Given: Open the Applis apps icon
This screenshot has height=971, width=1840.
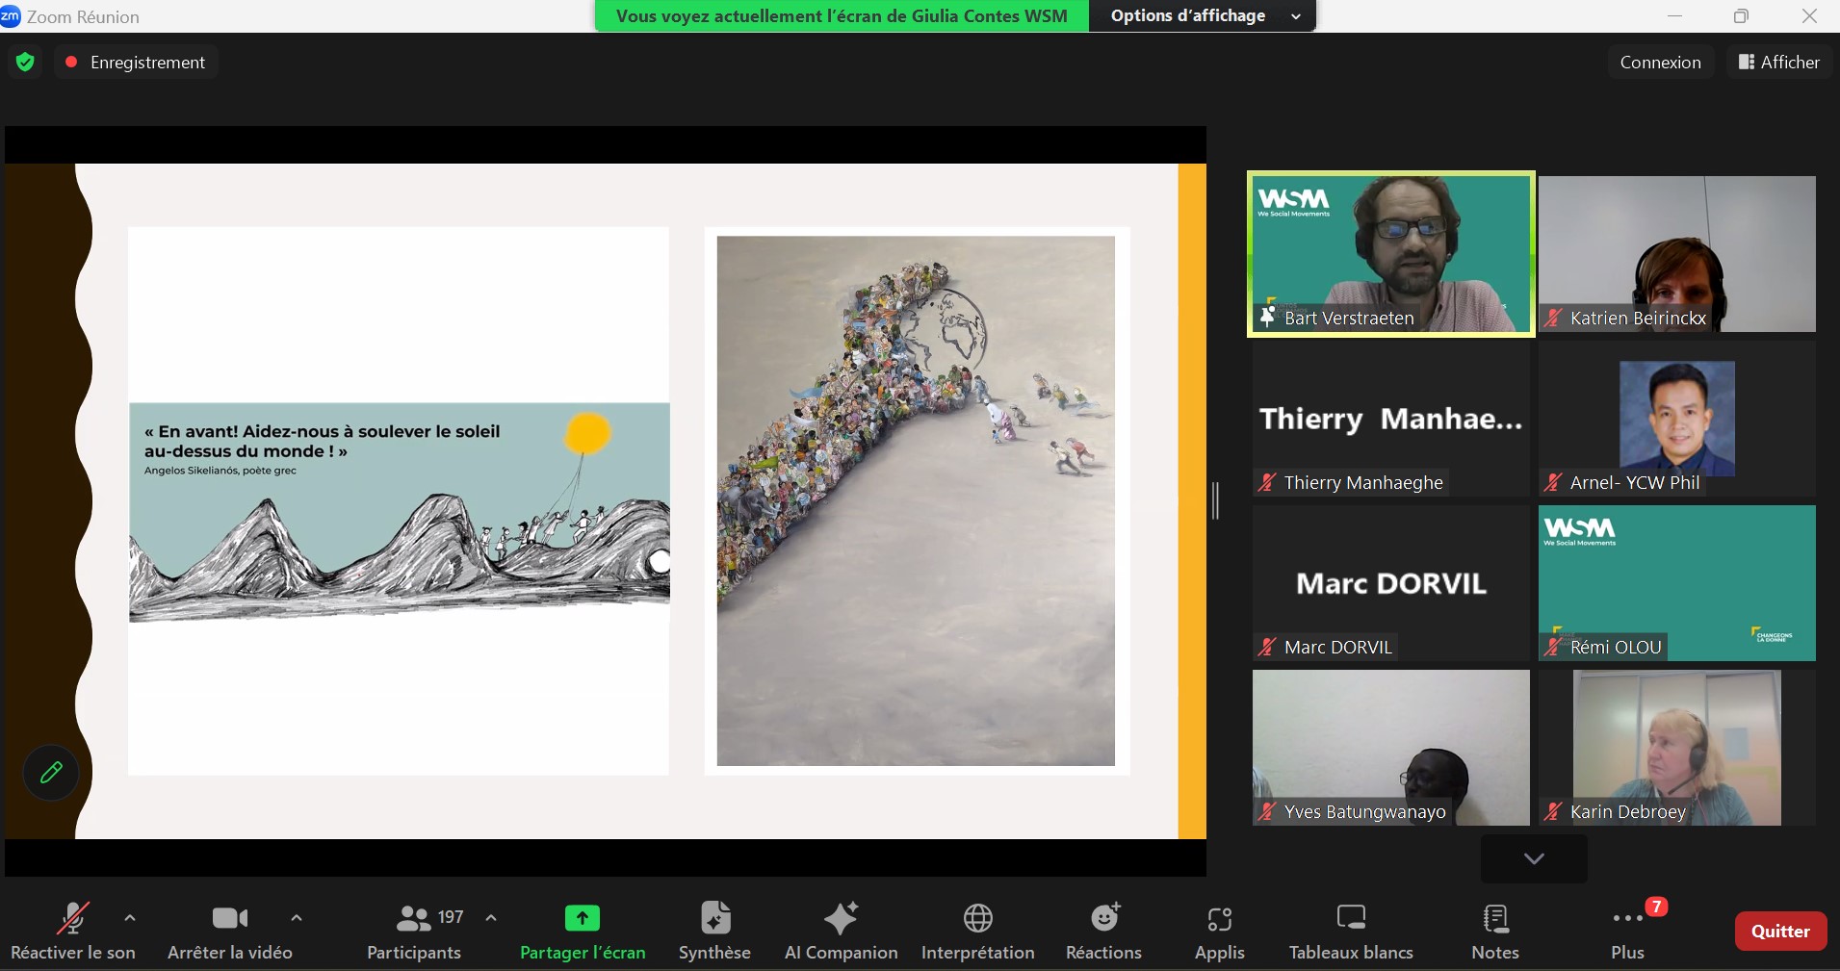Looking at the screenshot, I should coord(1220,919).
